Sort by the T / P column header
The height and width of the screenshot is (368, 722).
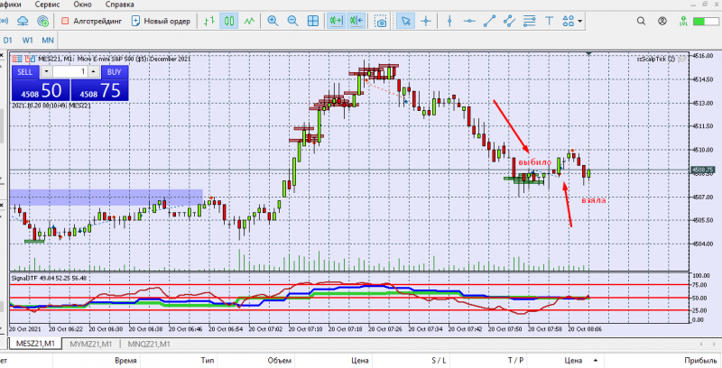515,361
